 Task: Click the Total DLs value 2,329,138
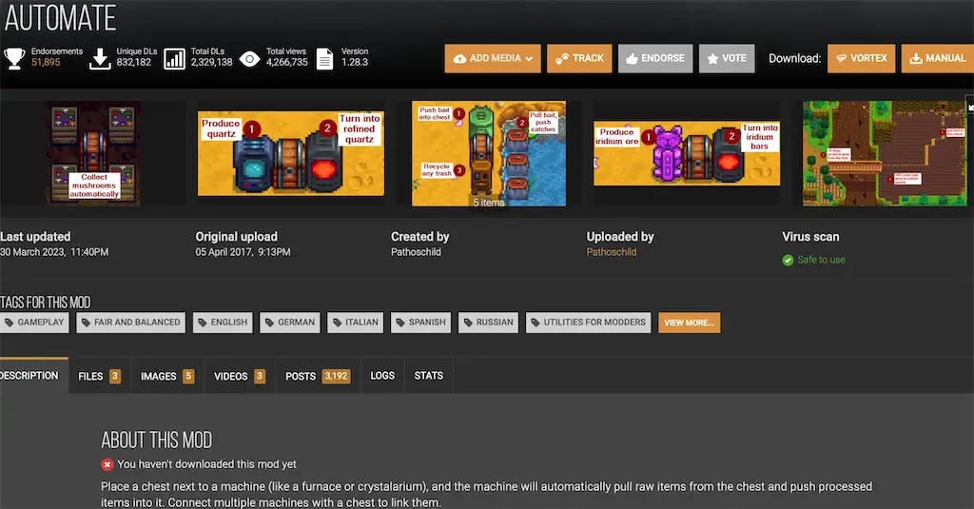(x=212, y=62)
